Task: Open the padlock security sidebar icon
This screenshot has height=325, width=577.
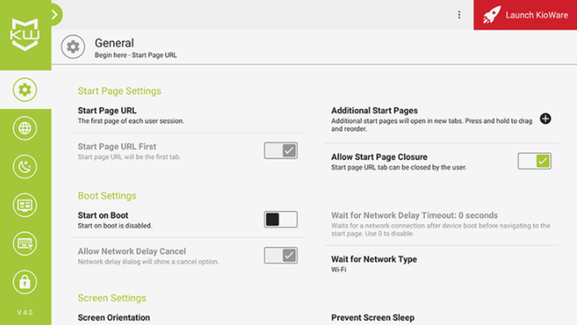Action: 25,282
